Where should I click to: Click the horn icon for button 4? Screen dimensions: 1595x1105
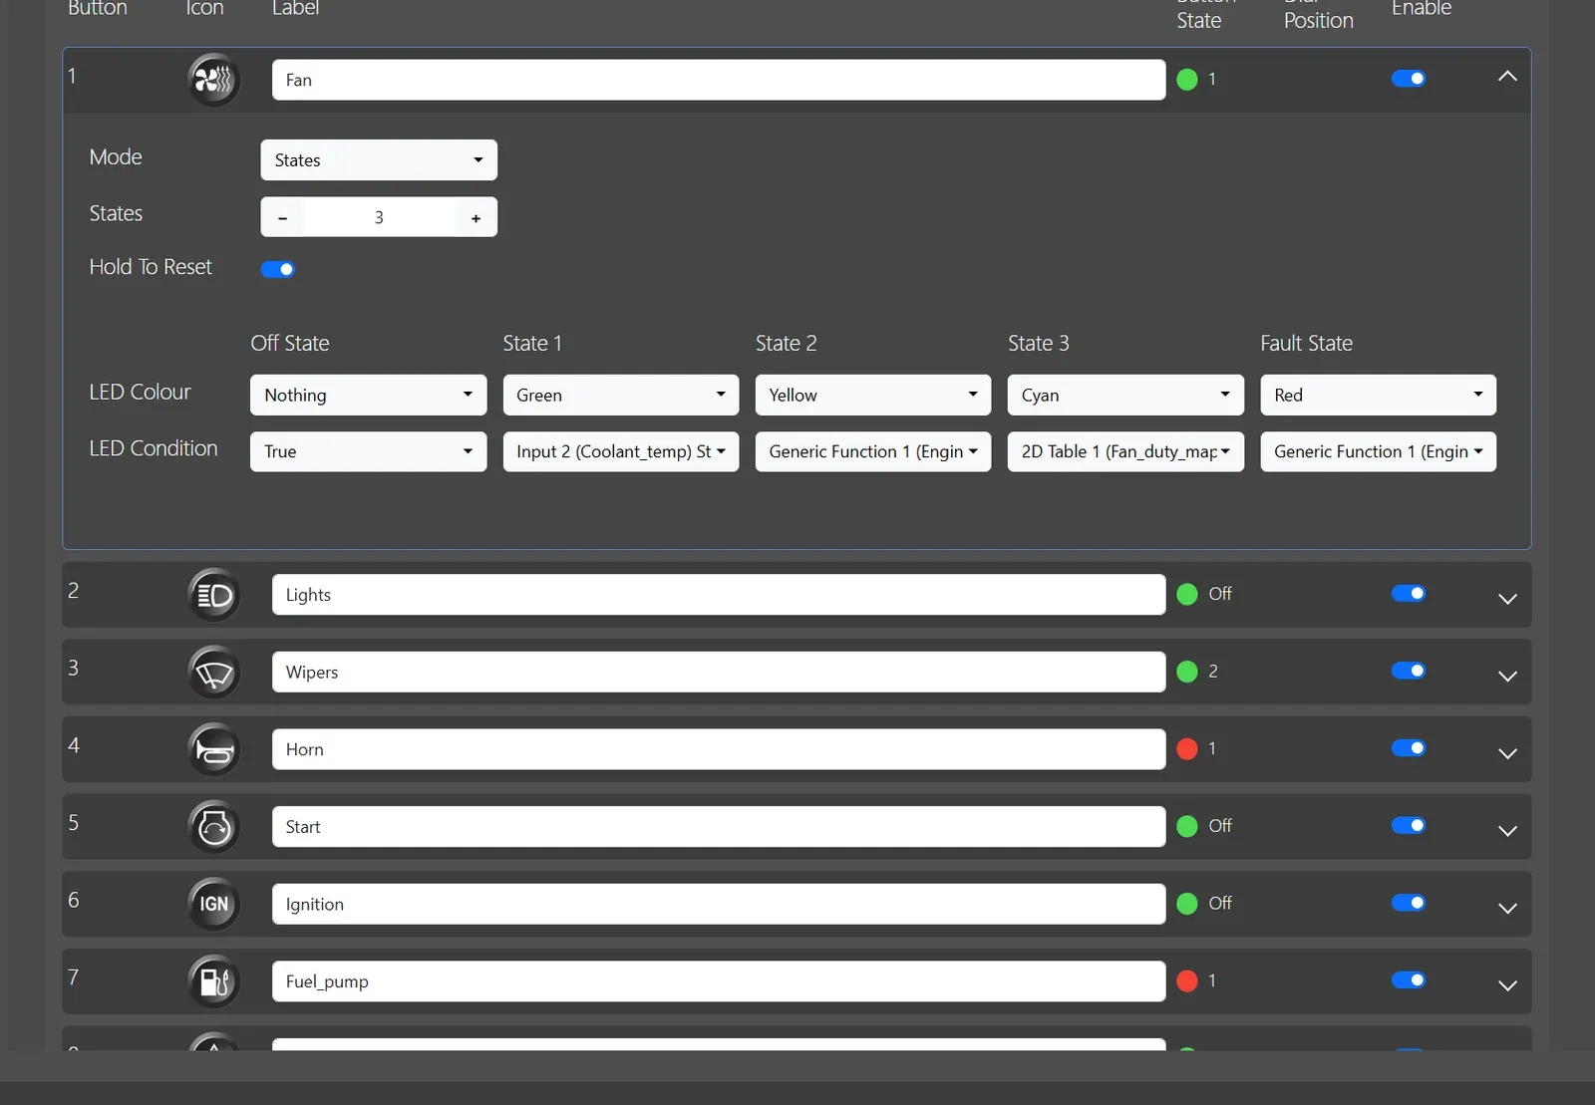click(213, 749)
